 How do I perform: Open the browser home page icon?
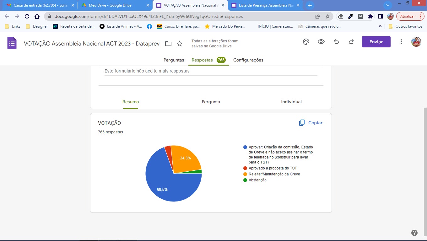pos(37,16)
